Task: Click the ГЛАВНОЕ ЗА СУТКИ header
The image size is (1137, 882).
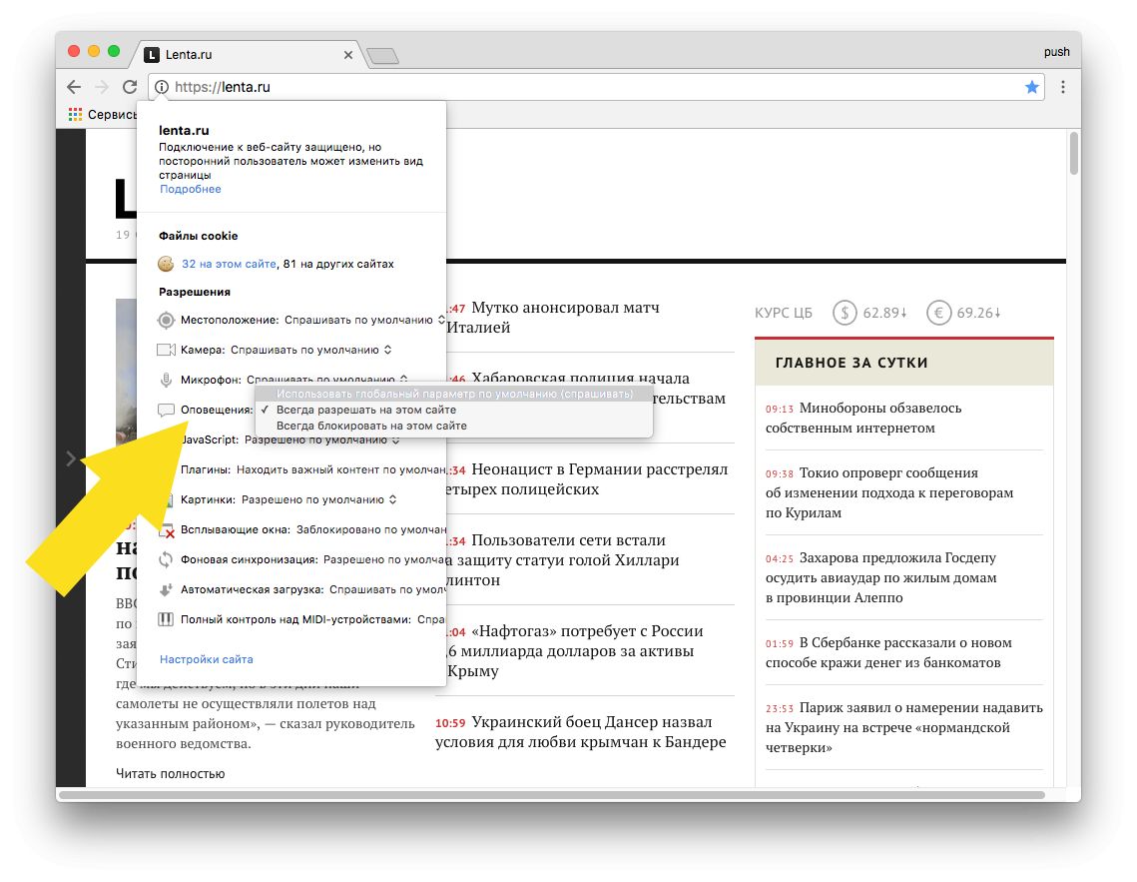Action: pyautogui.click(x=852, y=363)
